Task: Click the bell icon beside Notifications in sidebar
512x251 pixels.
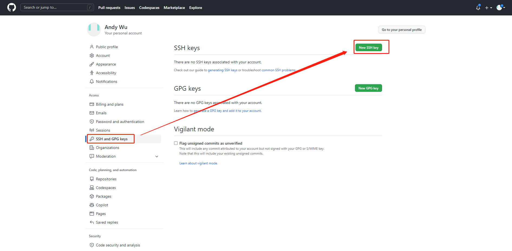Action: (92, 82)
